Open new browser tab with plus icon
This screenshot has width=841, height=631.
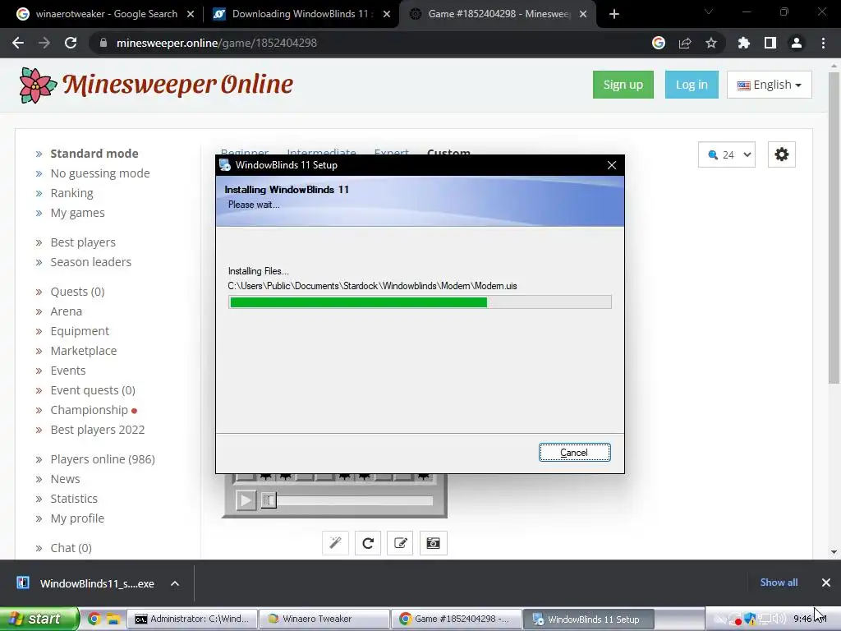tap(614, 14)
